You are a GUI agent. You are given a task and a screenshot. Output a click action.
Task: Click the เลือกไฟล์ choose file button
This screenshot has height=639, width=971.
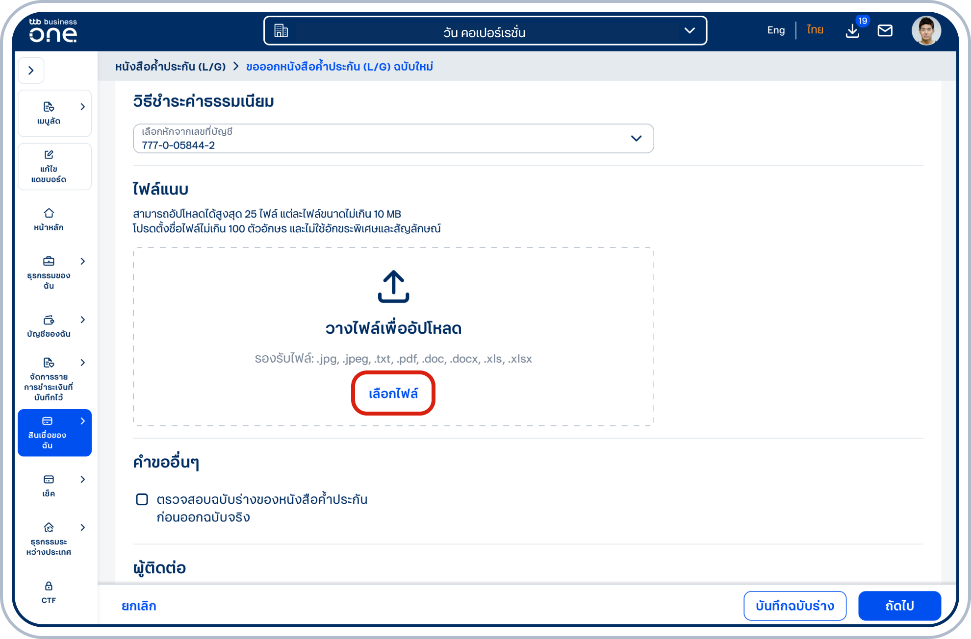(393, 393)
